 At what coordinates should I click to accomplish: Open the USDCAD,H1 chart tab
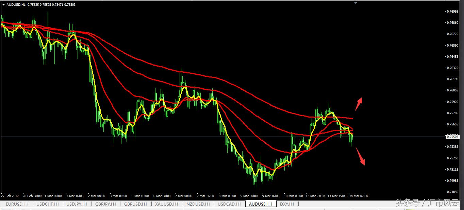tap(229, 204)
